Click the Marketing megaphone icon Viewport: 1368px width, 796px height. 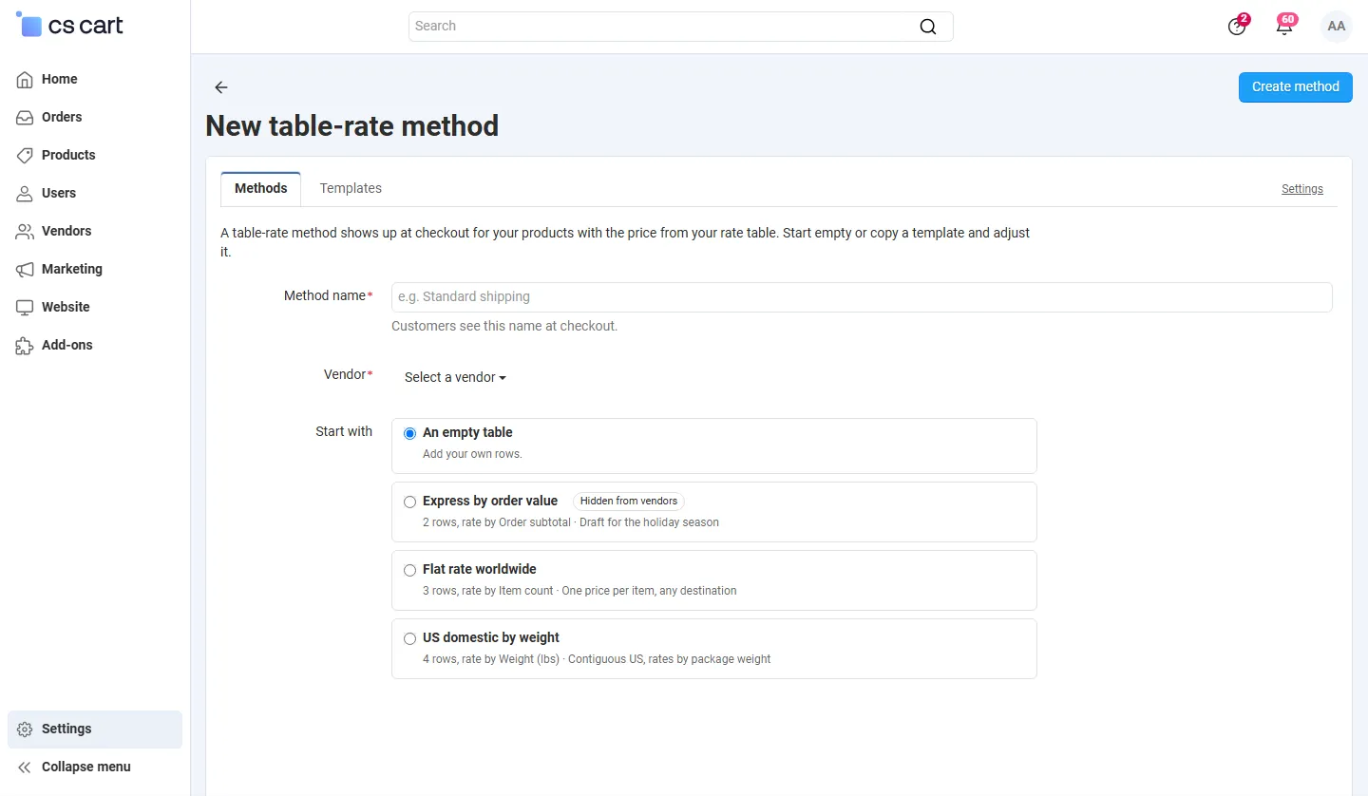25,270
